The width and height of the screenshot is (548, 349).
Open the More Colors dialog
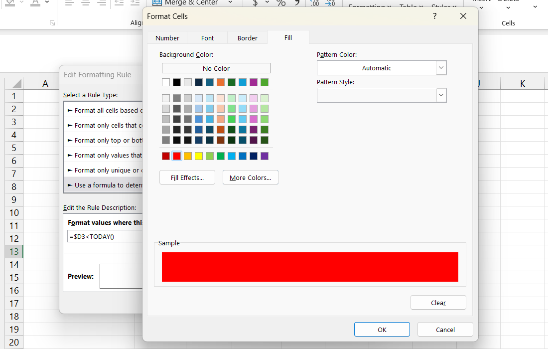point(251,177)
